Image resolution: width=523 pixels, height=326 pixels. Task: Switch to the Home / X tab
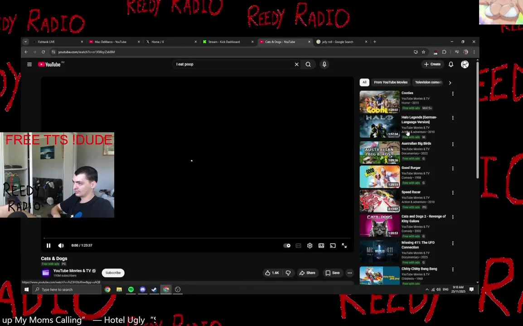(x=171, y=42)
